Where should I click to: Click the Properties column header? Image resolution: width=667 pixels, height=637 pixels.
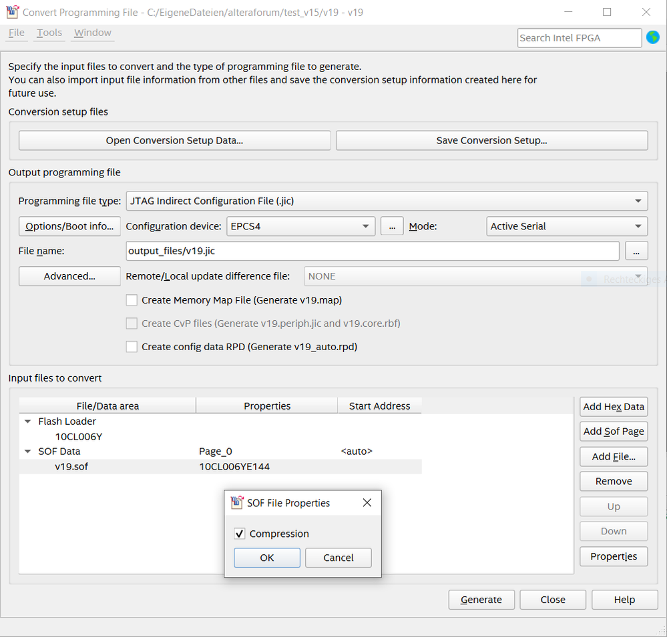266,406
